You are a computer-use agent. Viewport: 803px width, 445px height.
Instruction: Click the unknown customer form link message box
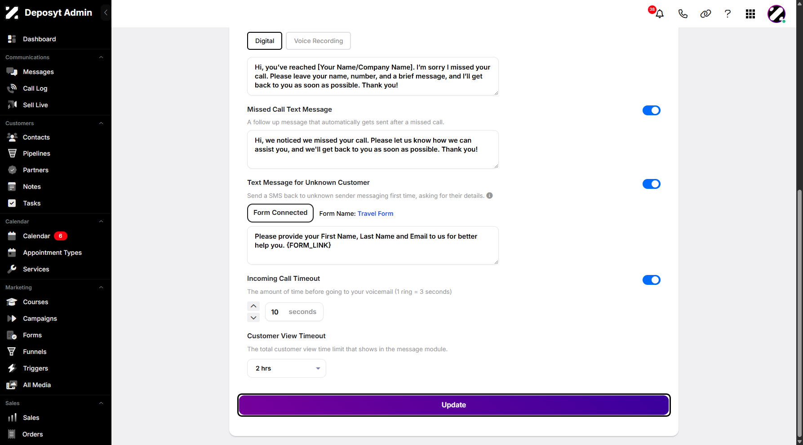[373, 245]
